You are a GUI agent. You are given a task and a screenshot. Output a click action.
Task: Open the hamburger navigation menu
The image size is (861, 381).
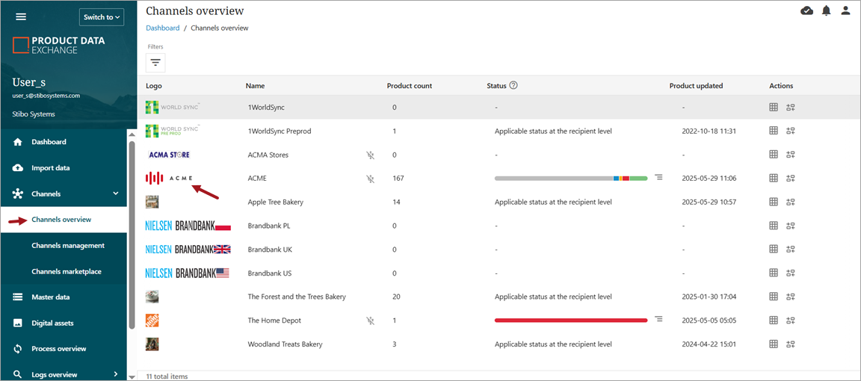tap(21, 17)
